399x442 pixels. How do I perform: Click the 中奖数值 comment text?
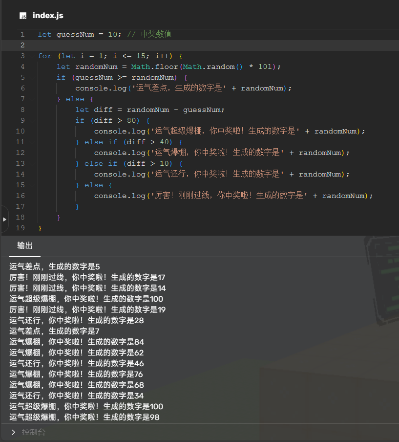(156, 34)
